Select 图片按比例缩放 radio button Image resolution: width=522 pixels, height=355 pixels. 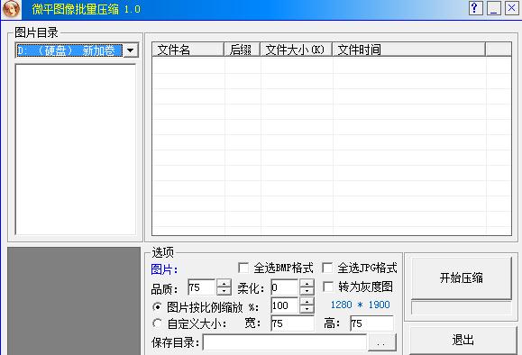(x=157, y=306)
